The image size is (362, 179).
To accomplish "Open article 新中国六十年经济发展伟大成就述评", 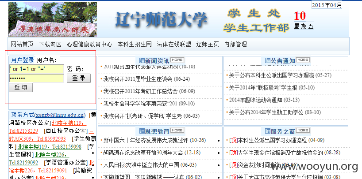I will click(x=146, y=140).
